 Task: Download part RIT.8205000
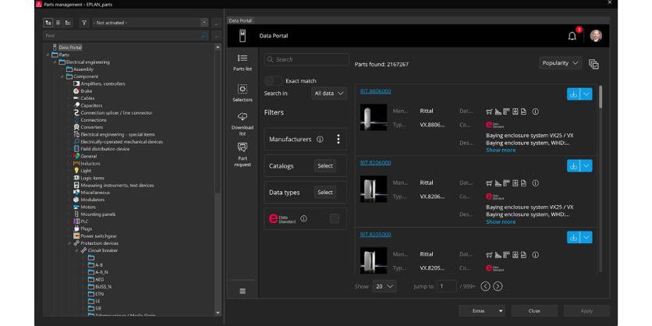click(x=573, y=237)
